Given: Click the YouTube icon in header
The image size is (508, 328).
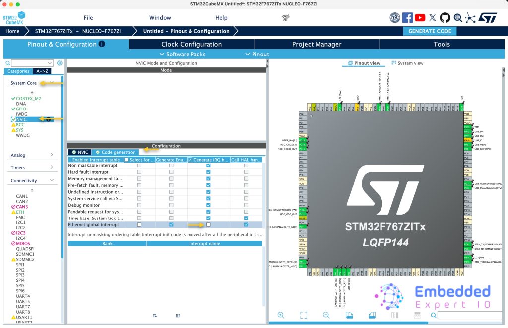Looking at the screenshot, I should pyautogui.click(x=420, y=18).
